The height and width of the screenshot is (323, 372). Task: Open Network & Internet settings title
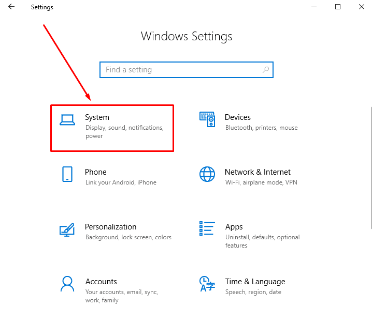(257, 172)
